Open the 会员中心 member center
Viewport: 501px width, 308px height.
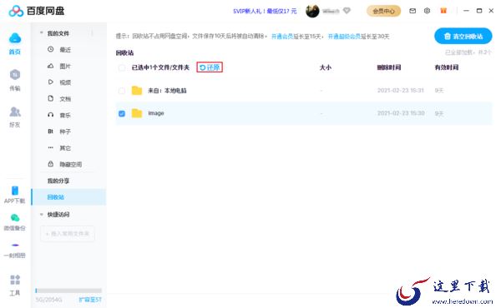tap(383, 11)
